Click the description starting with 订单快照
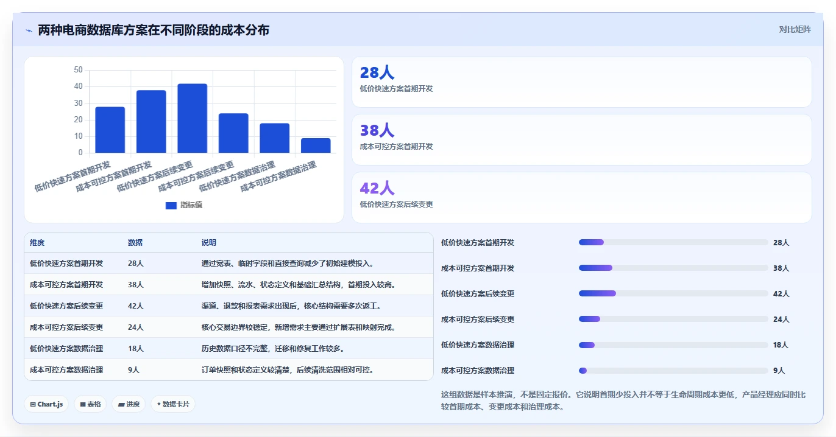Screen dimensions: 836x437 click(288, 370)
